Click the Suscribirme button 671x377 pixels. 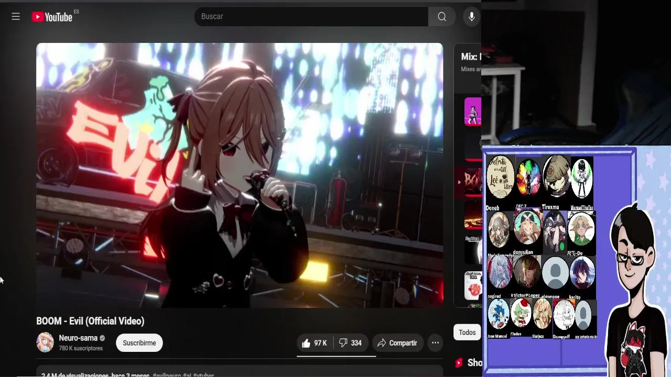tap(139, 343)
